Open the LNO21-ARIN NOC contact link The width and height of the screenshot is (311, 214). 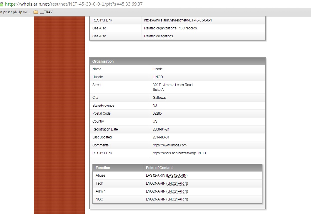(x=177, y=199)
